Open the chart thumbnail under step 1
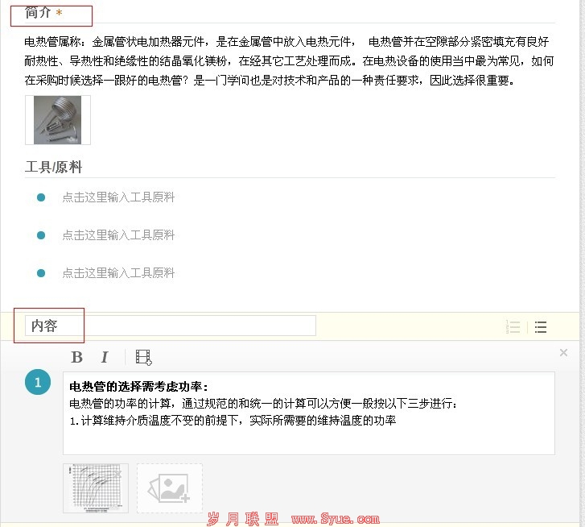This screenshot has width=585, height=527. 96,488
